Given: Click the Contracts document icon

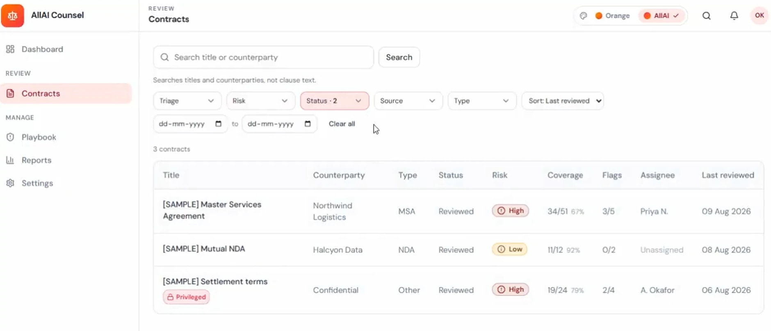Looking at the screenshot, I should [x=10, y=93].
